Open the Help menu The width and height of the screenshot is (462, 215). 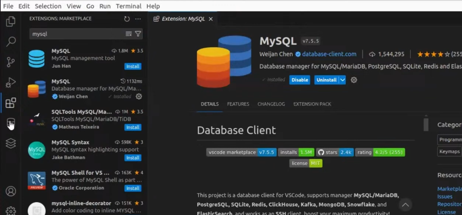[153, 6]
